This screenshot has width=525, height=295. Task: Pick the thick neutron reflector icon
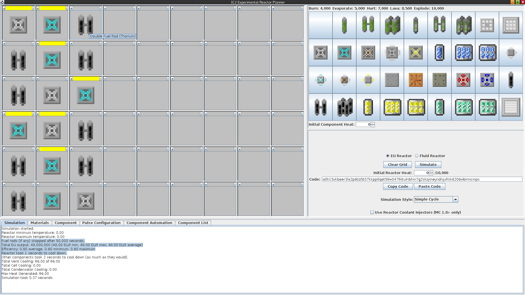point(511,25)
